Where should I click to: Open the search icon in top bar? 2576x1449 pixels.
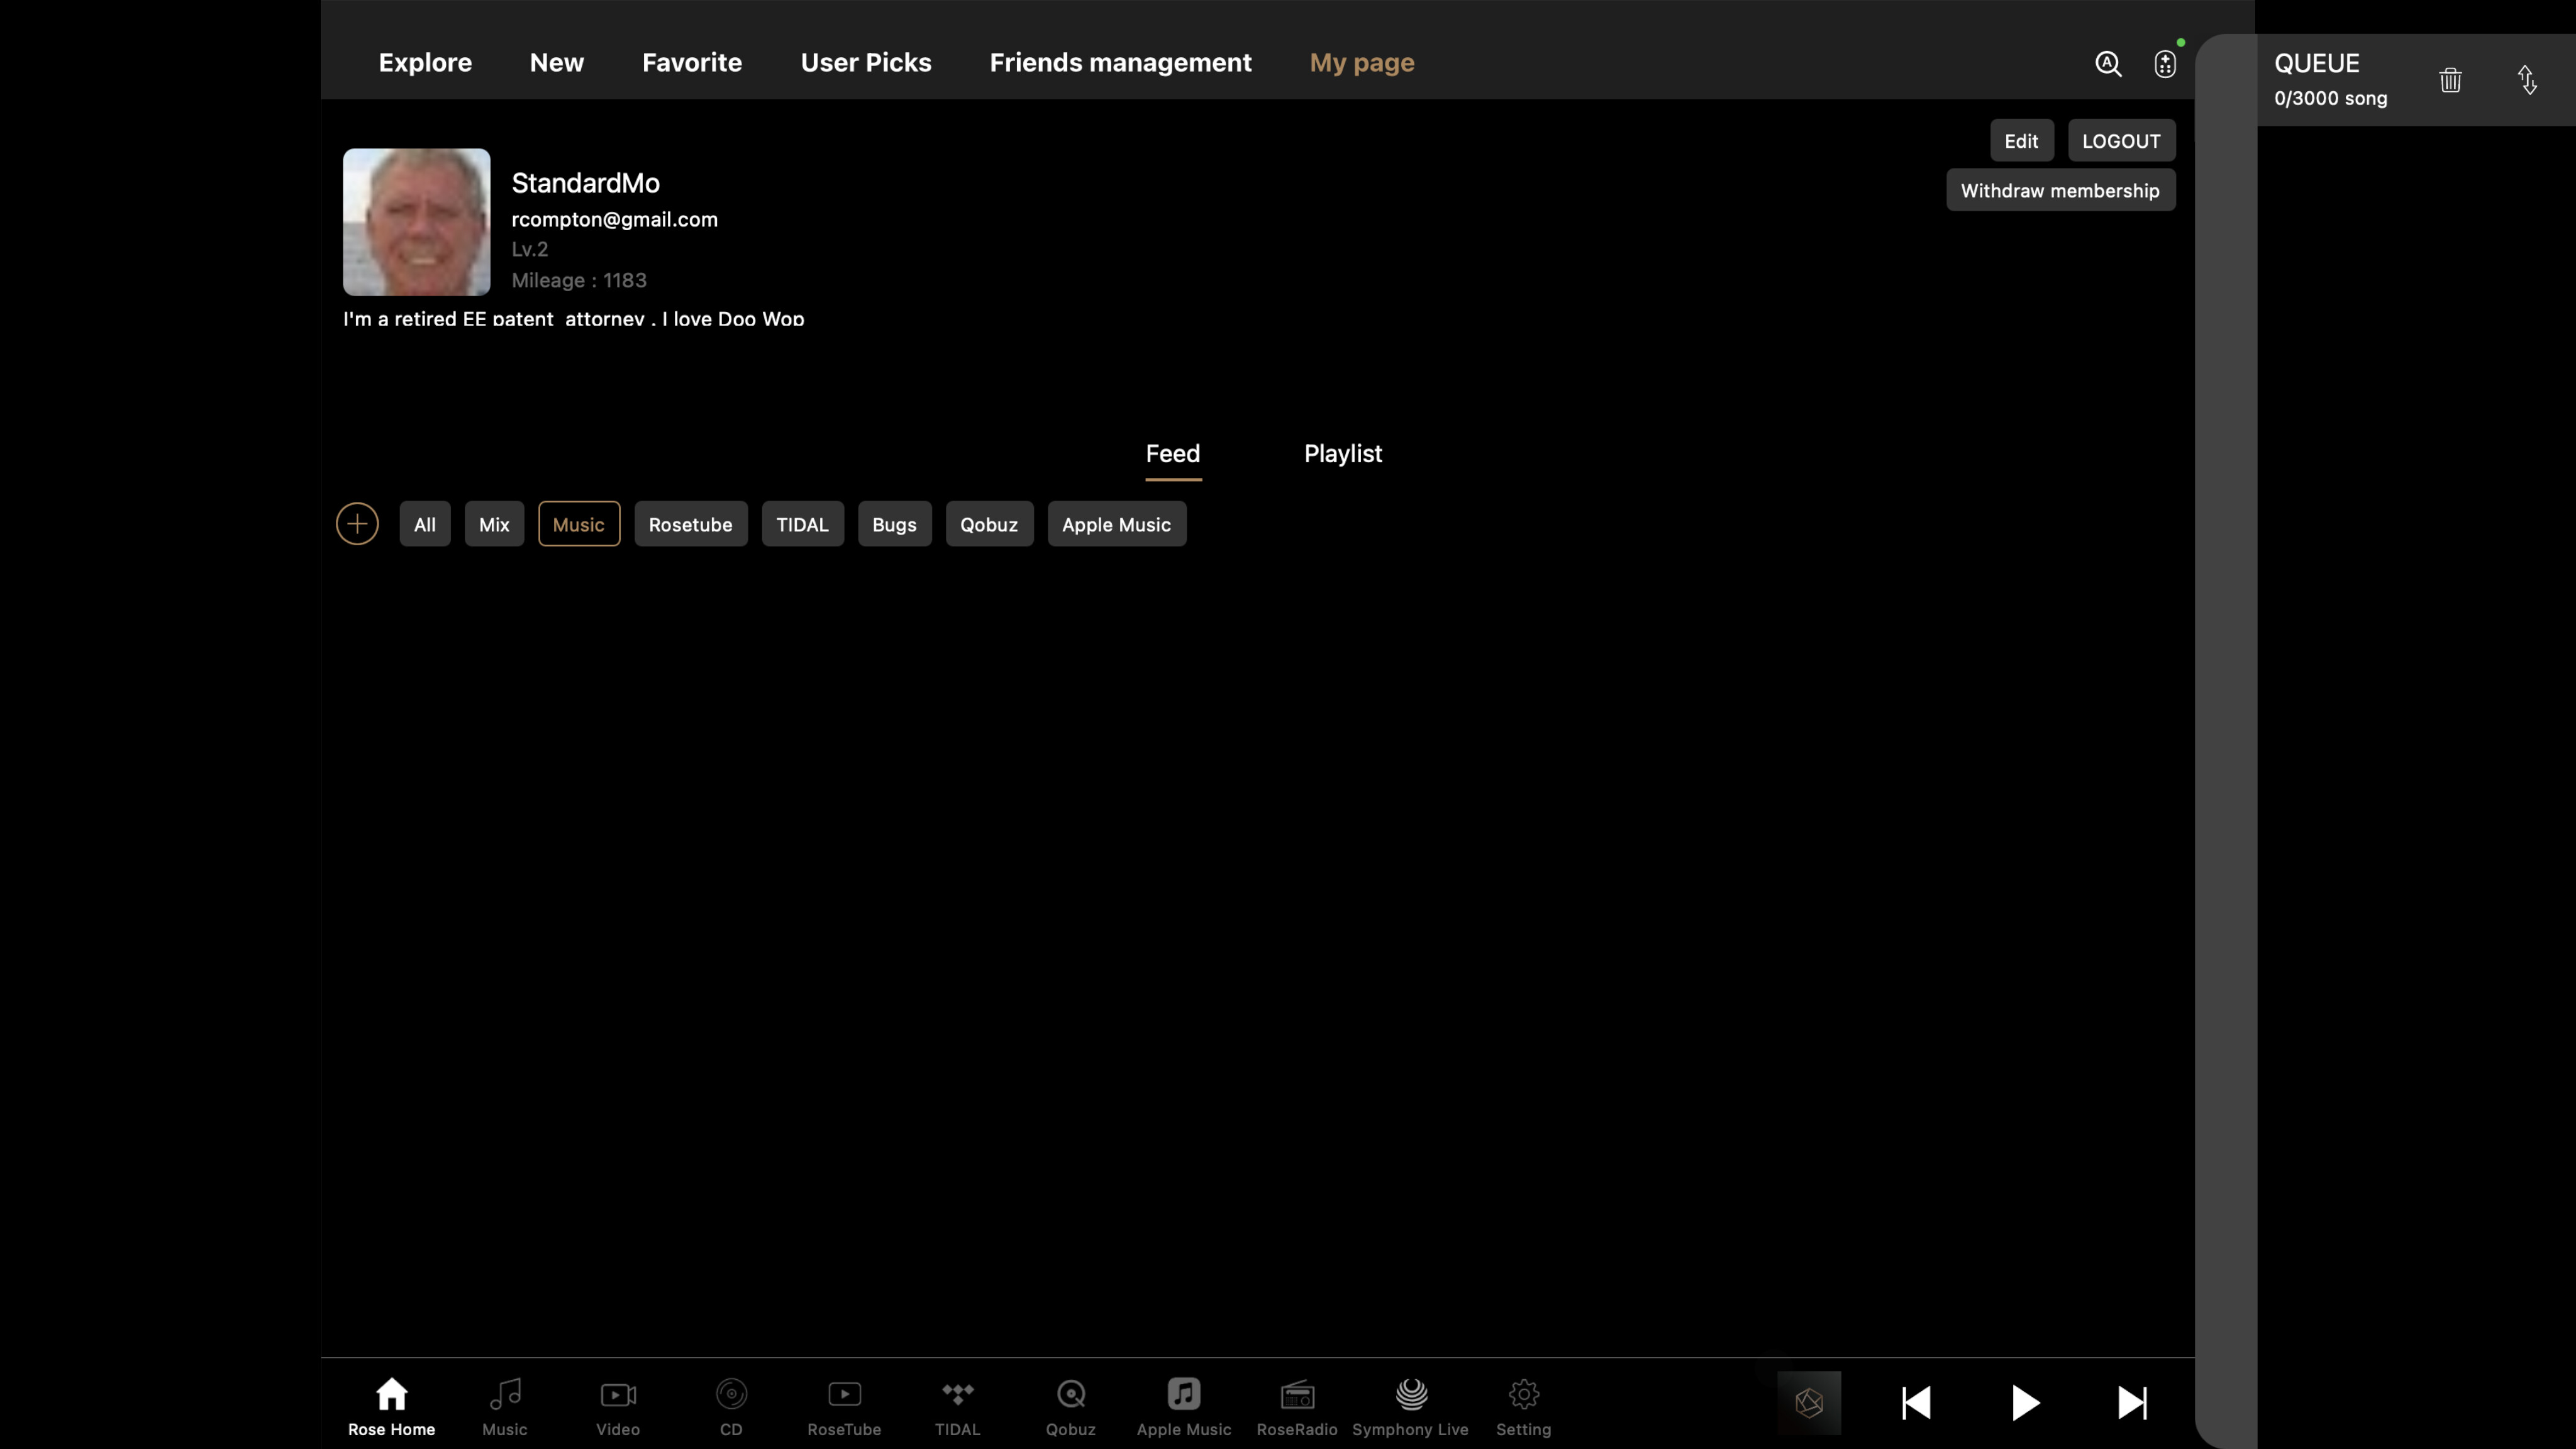click(2108, 63)
